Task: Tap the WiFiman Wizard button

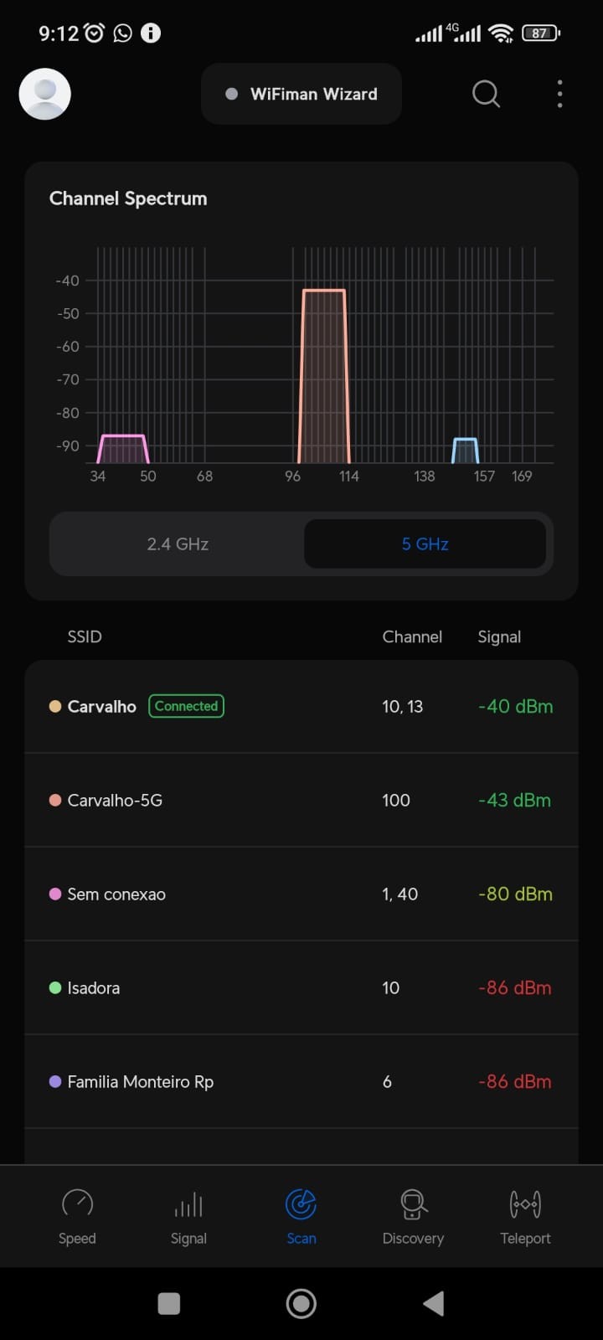Action: [301, 94]
